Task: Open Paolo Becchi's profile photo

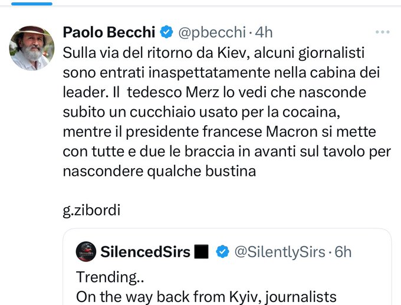Action: pyautogui.click(x=32, y=48)
